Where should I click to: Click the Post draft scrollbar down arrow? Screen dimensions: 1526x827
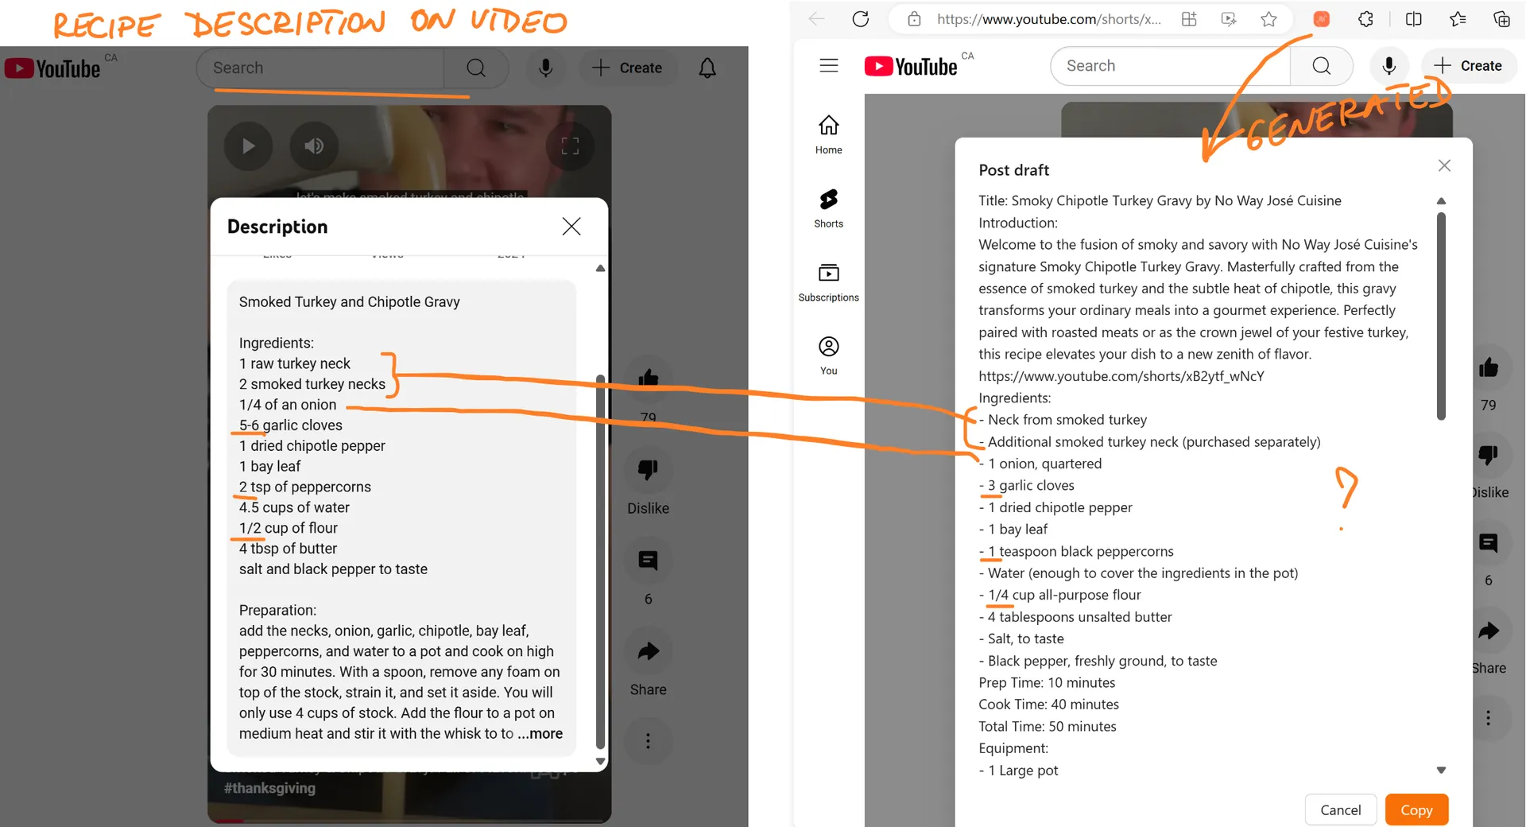(x=1441, y=770)
